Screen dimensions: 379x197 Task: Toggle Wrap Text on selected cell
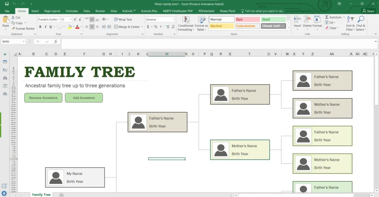[123, 19]
